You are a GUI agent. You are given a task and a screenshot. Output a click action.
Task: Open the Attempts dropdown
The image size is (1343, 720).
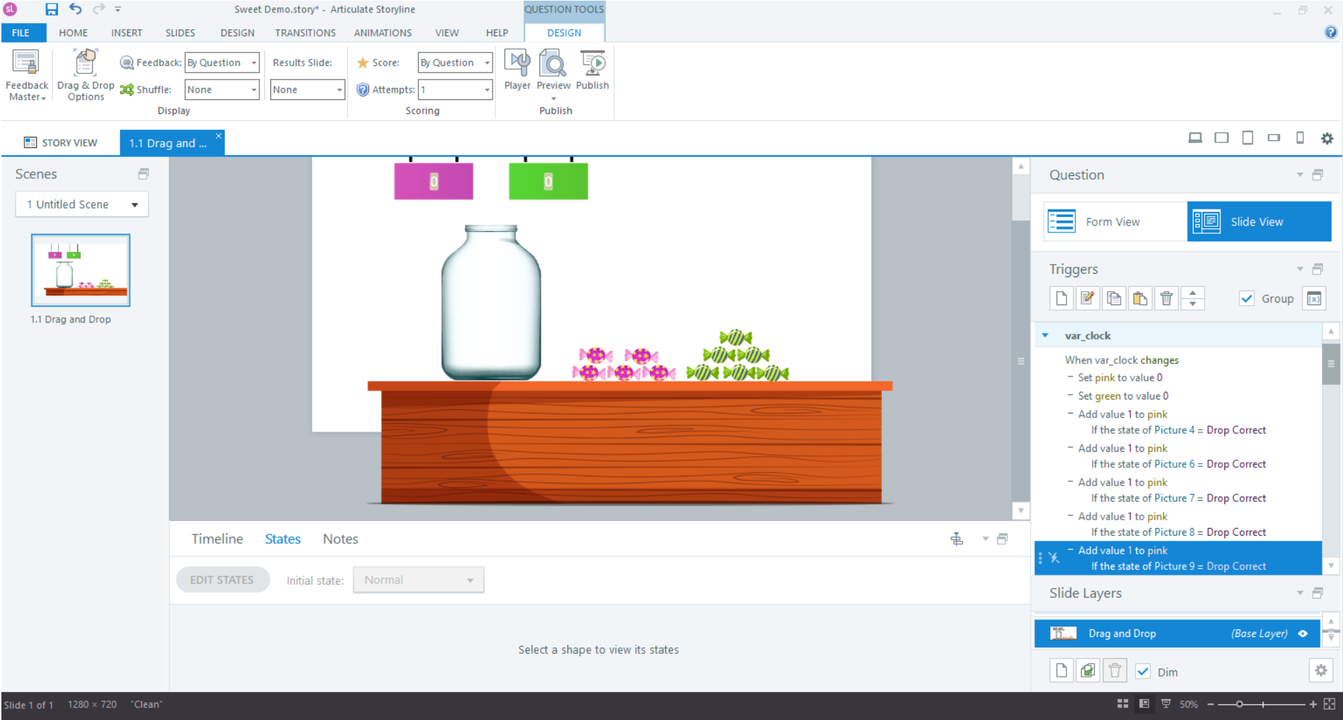pyautogui.click(x=455, y=89)
